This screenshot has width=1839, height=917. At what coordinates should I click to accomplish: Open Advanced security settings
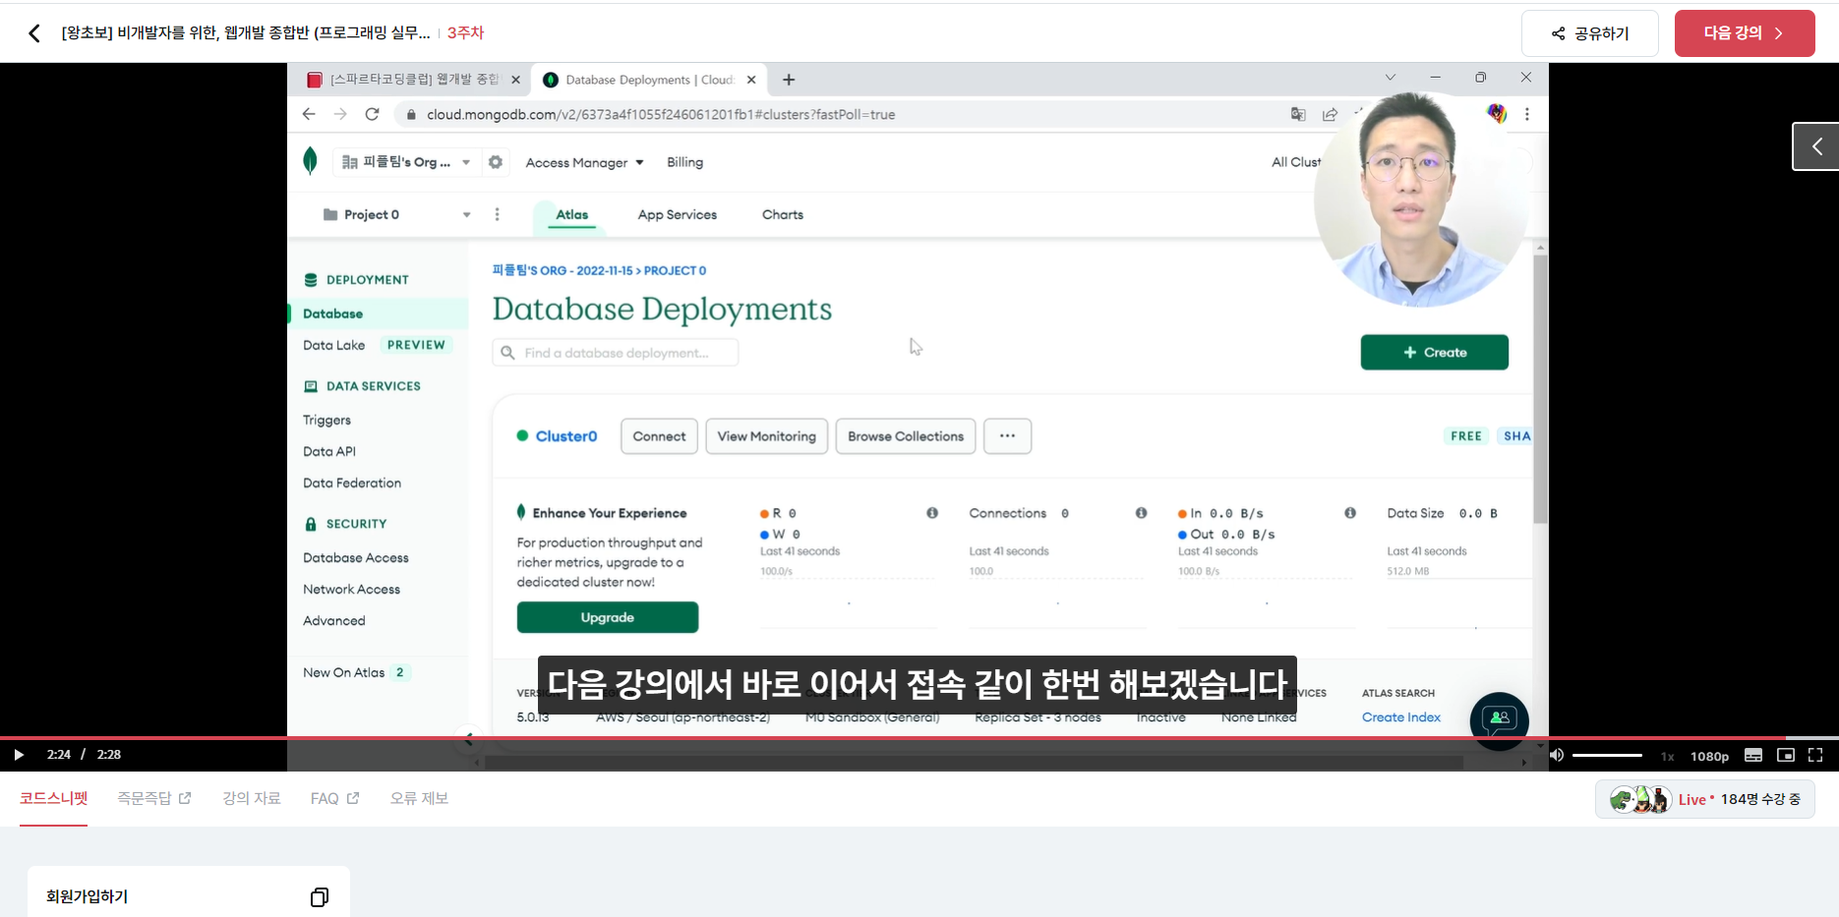334,620
